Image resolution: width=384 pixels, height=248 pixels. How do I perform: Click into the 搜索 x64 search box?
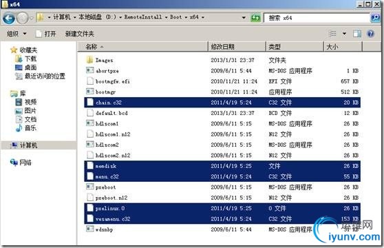(317, 18)
